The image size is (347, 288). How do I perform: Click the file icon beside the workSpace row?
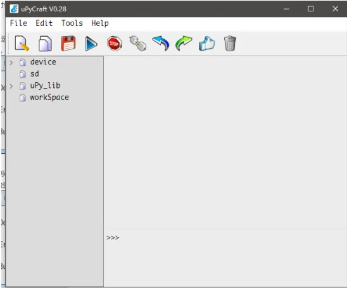click(23, 97)
